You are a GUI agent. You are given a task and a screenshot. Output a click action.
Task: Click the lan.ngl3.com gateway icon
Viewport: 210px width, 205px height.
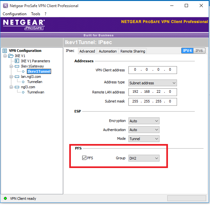tap(17, 77)
